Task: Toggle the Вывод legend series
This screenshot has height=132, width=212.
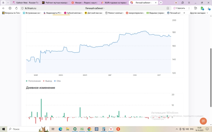Action: coord(48,81)
